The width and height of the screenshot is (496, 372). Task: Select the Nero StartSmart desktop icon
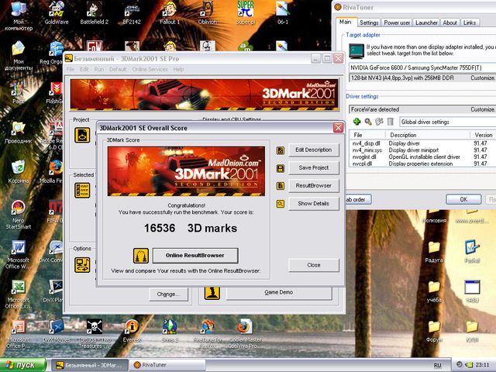pyautogui.click(x=19, y=215)
